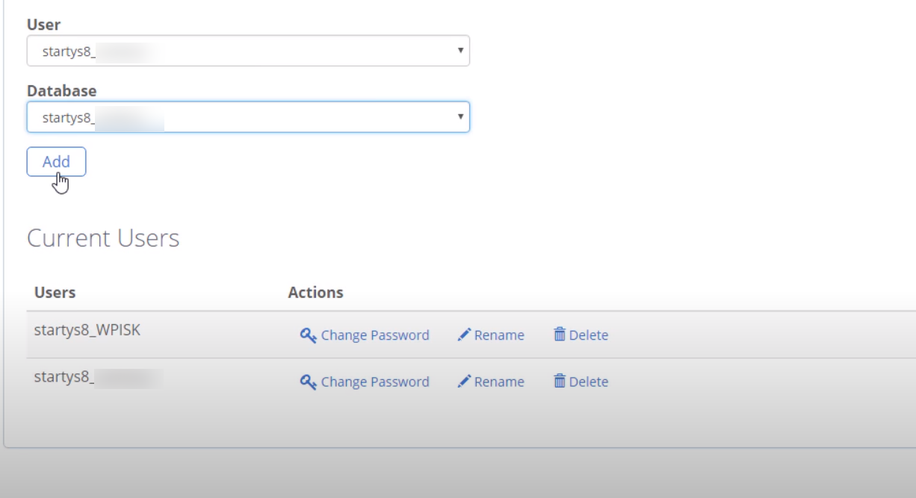
Task: Click the Users column header
Action: tap(55, 292)
